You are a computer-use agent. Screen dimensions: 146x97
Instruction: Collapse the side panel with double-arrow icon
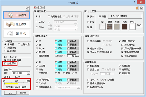28,8
